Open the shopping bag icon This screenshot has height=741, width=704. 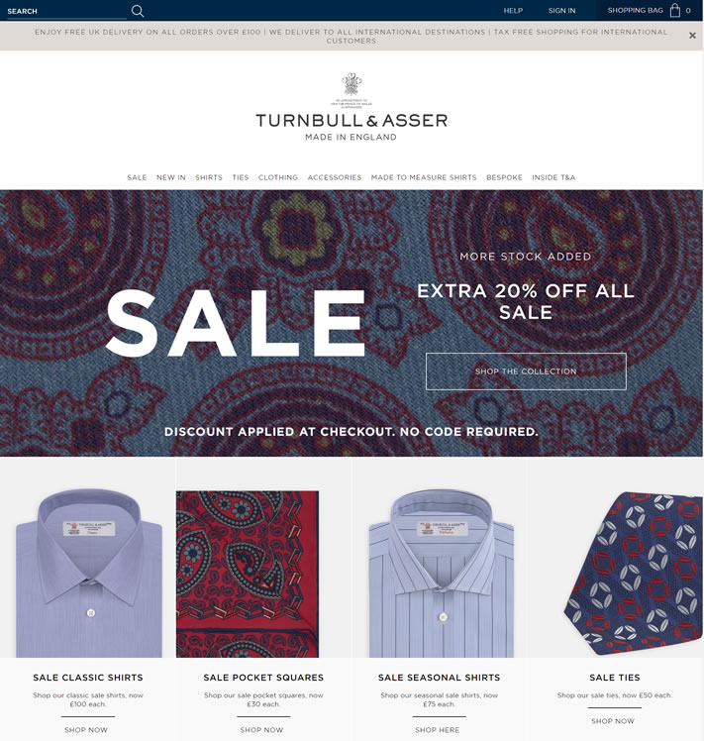point(675,10)
